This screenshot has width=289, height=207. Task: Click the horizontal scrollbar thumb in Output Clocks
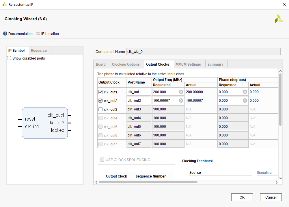click(x=148, y=182)
